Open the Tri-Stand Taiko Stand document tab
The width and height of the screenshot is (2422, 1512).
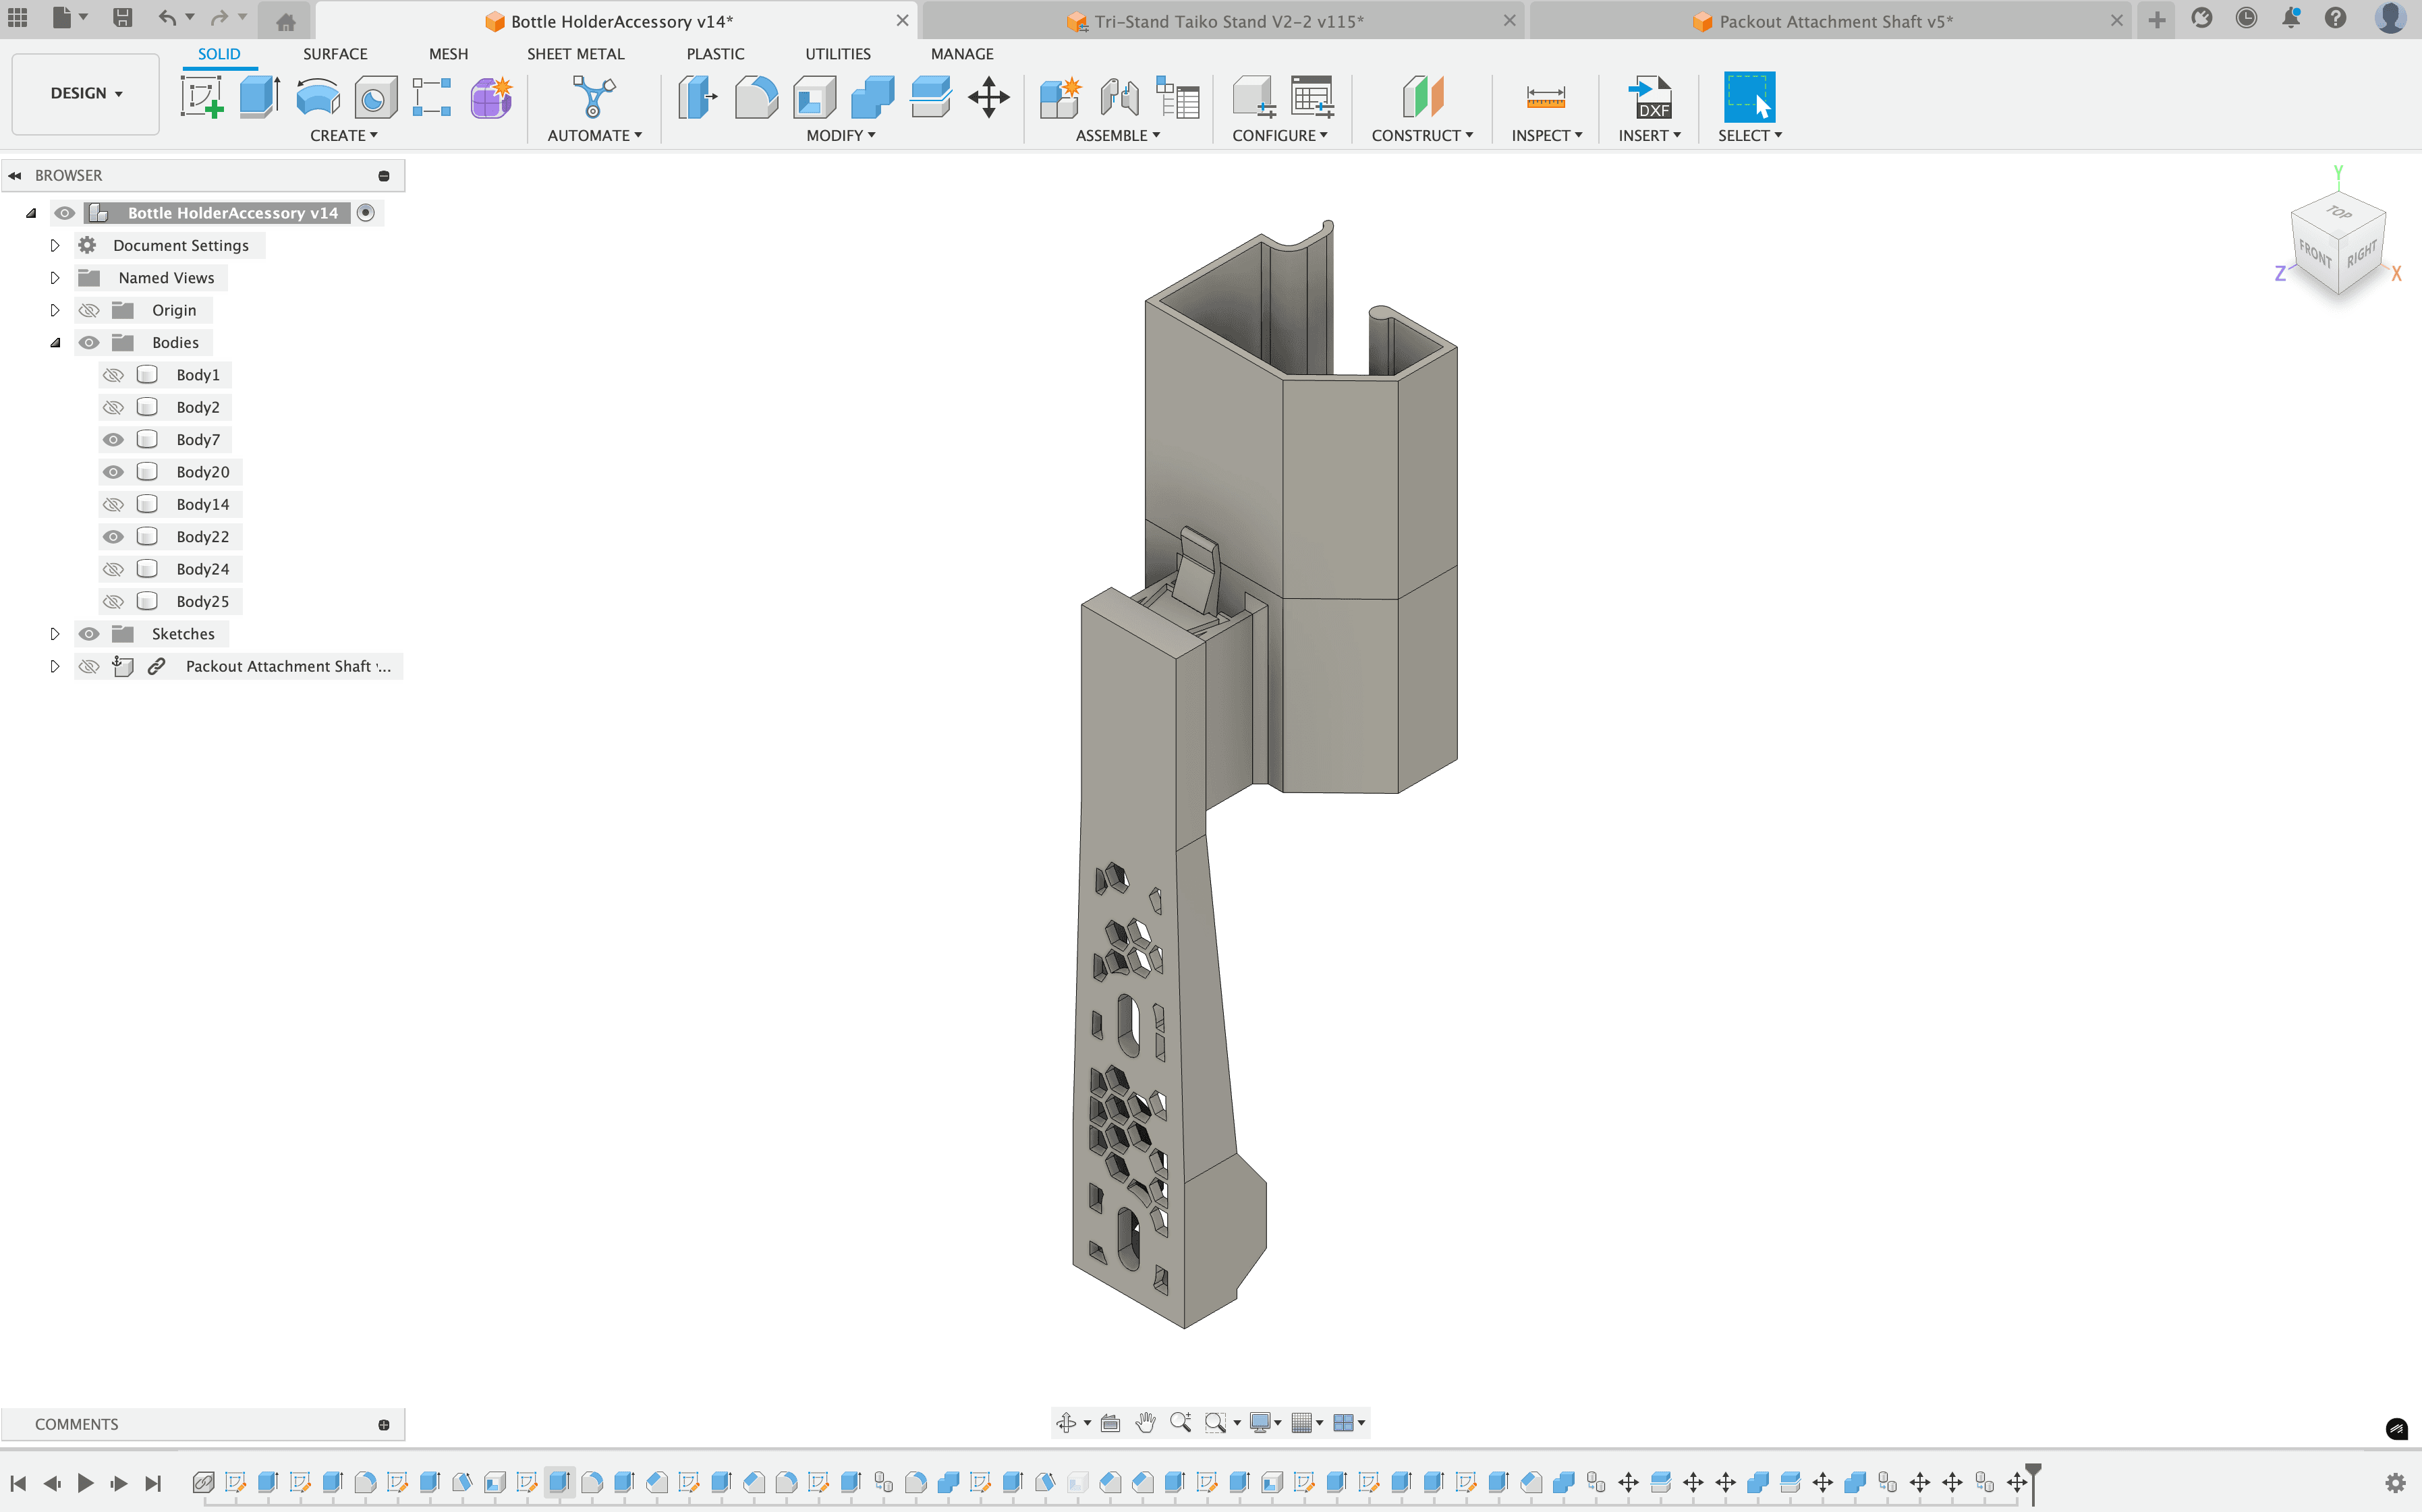click(x=1222, y=21)
